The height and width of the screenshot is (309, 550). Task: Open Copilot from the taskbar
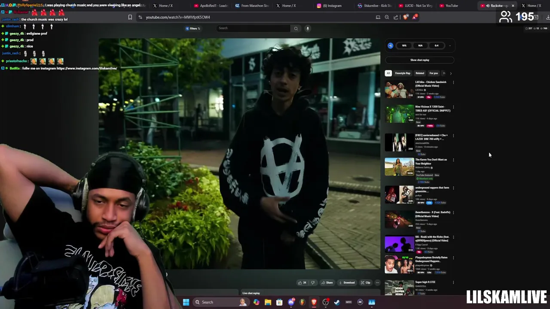pyautogui.click(x=257, y=302)
